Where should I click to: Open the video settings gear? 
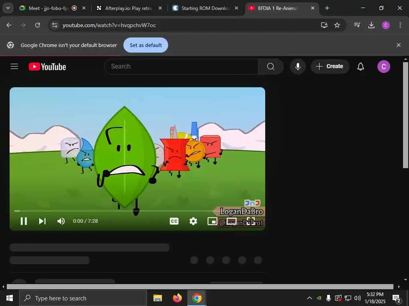[x=193, y=221]
